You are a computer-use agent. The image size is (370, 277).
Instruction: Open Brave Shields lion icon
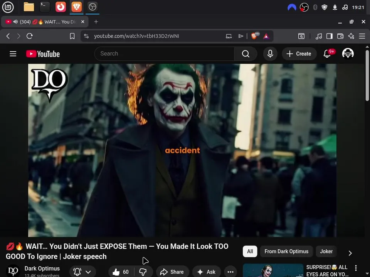[255, 36]
